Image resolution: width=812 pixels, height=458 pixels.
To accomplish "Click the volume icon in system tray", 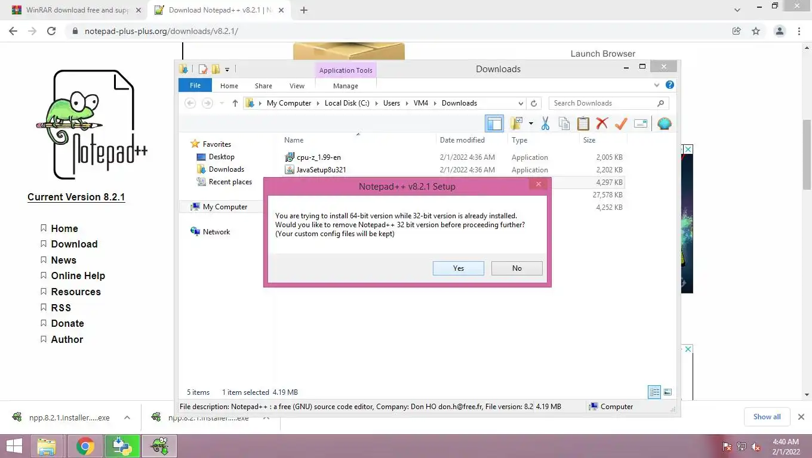I will pos(756,446).
